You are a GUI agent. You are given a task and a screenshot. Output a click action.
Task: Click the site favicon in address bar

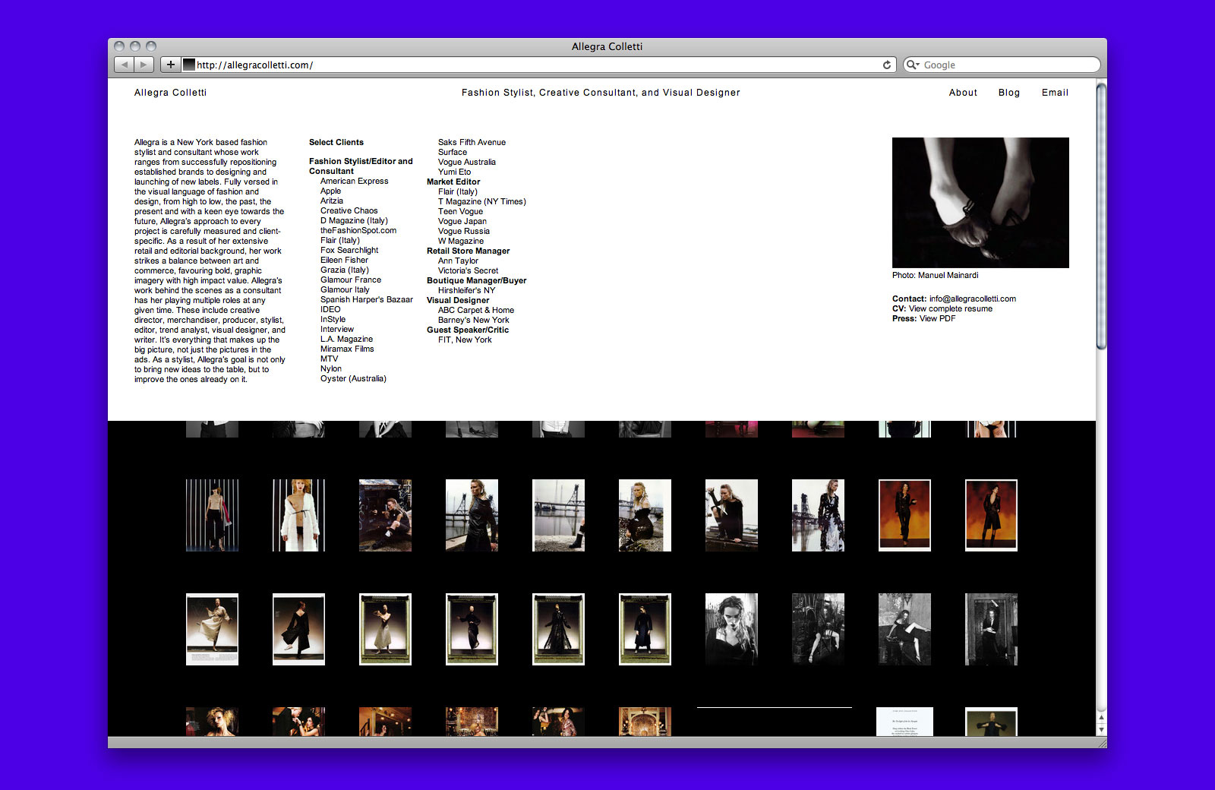[189, 65]
